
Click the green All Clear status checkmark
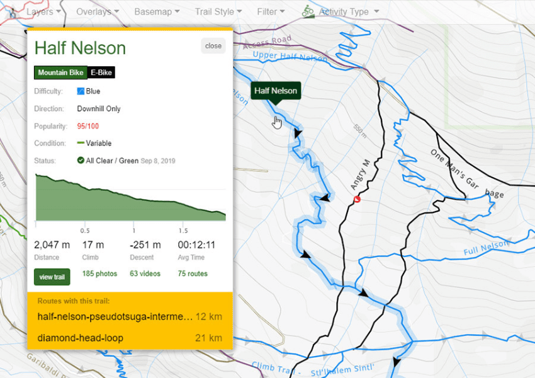pos(81,161)
